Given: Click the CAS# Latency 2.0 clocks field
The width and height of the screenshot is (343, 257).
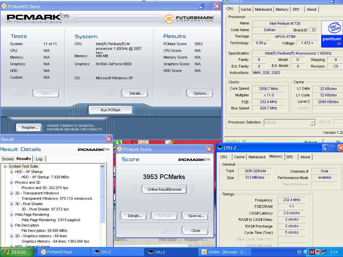Looking at the screenshot, I should pyautogui.click(x=292, y=213).
